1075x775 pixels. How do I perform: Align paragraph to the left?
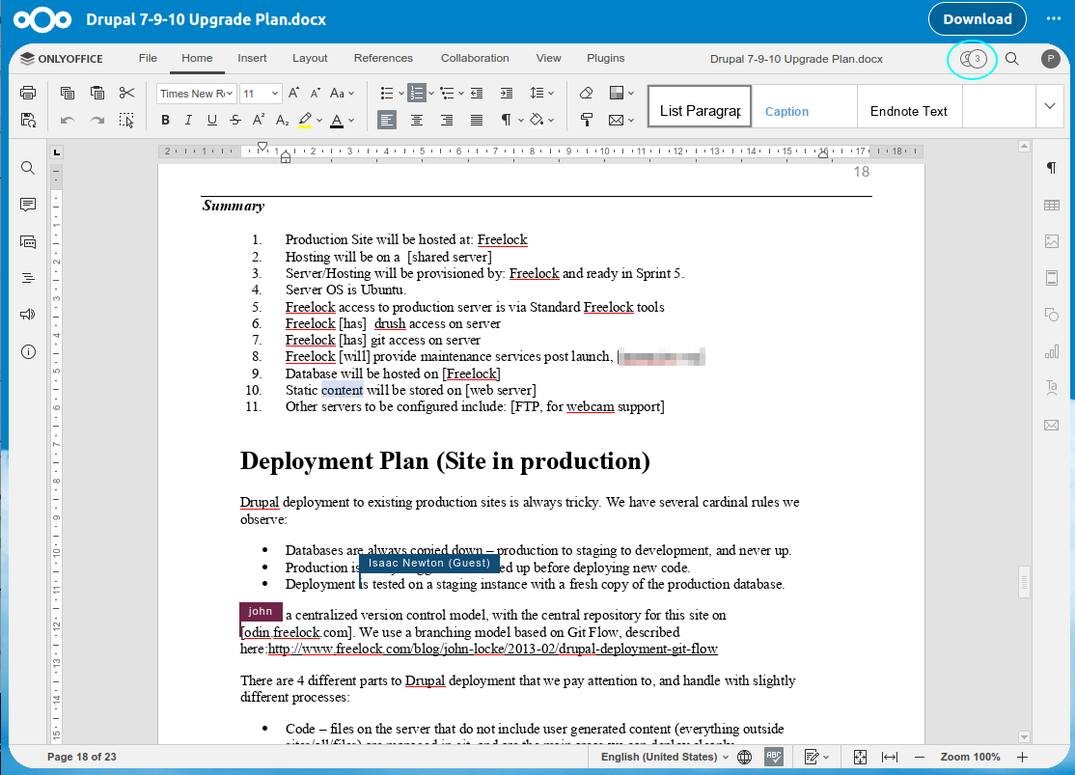(x=387, y=120)
